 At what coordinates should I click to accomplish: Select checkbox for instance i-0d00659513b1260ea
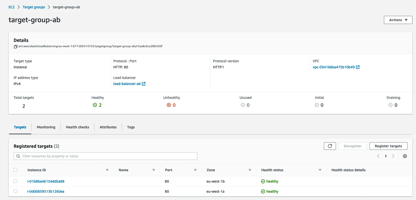click(x=15, y=191)
